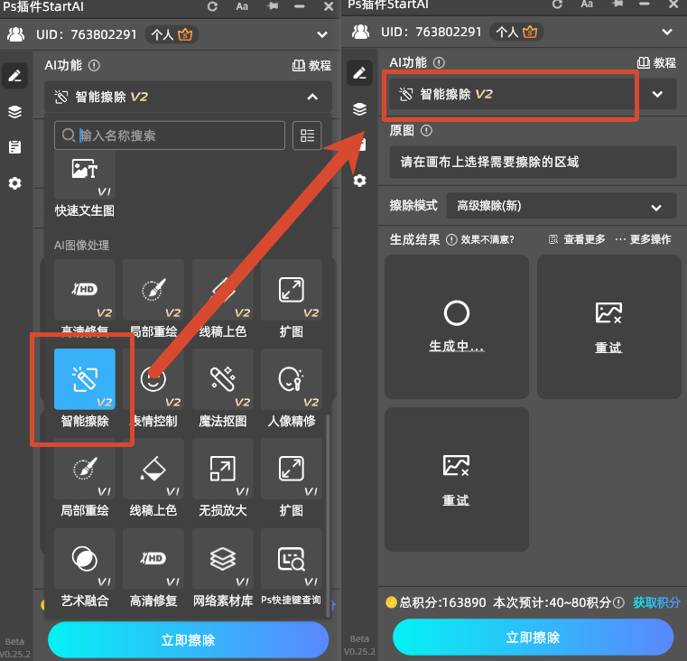Refresh the right StartAI panel

click(x=557, y=5)
